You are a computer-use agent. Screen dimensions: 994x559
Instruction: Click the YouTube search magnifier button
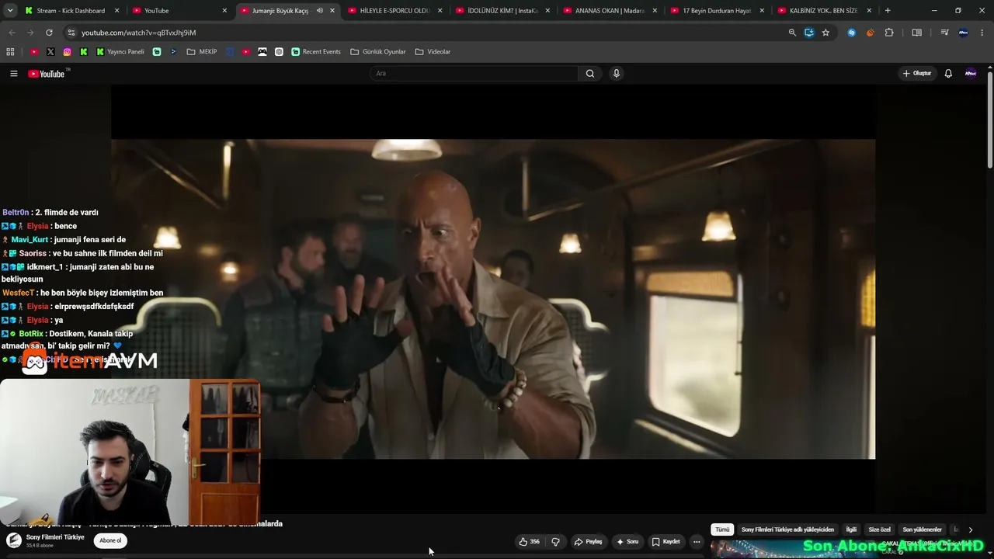590,74
